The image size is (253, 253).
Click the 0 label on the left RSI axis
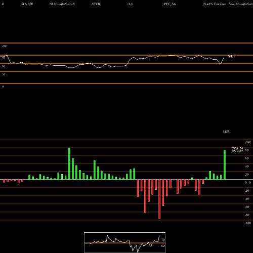[x=3, y=87]
